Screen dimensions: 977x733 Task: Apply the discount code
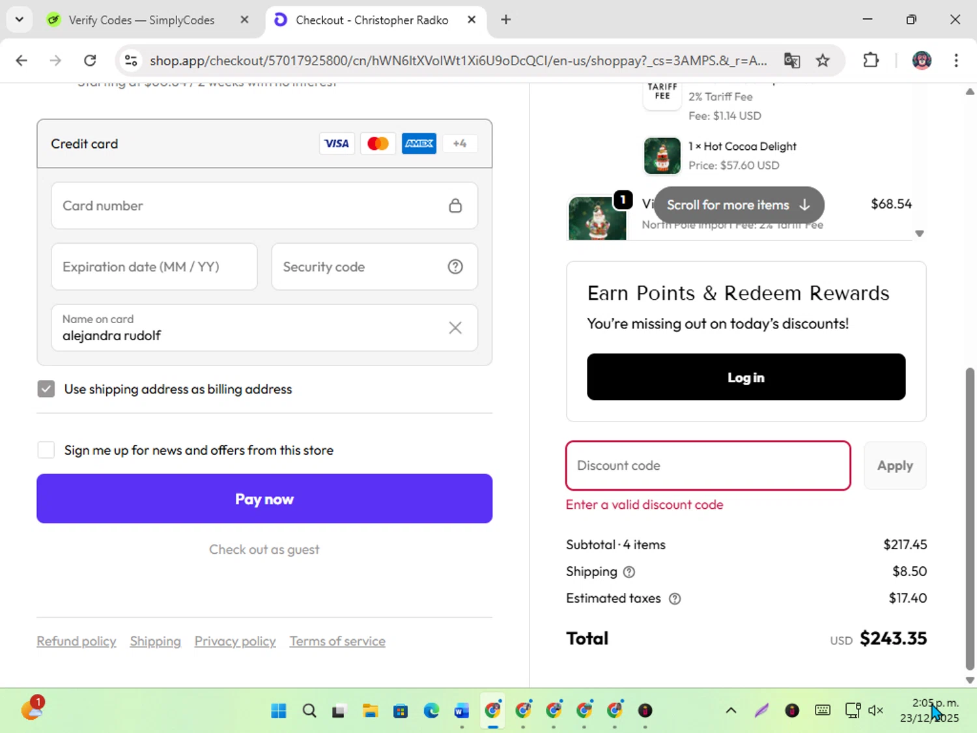[895, 465]
